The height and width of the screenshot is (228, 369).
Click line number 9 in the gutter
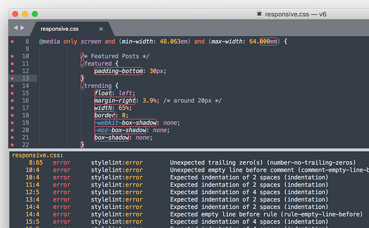[27, 49]
